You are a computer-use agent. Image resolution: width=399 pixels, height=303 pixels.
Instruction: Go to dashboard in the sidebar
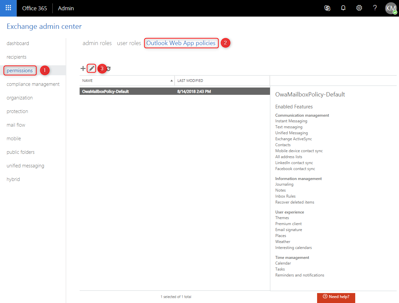(x=18, y=43)
